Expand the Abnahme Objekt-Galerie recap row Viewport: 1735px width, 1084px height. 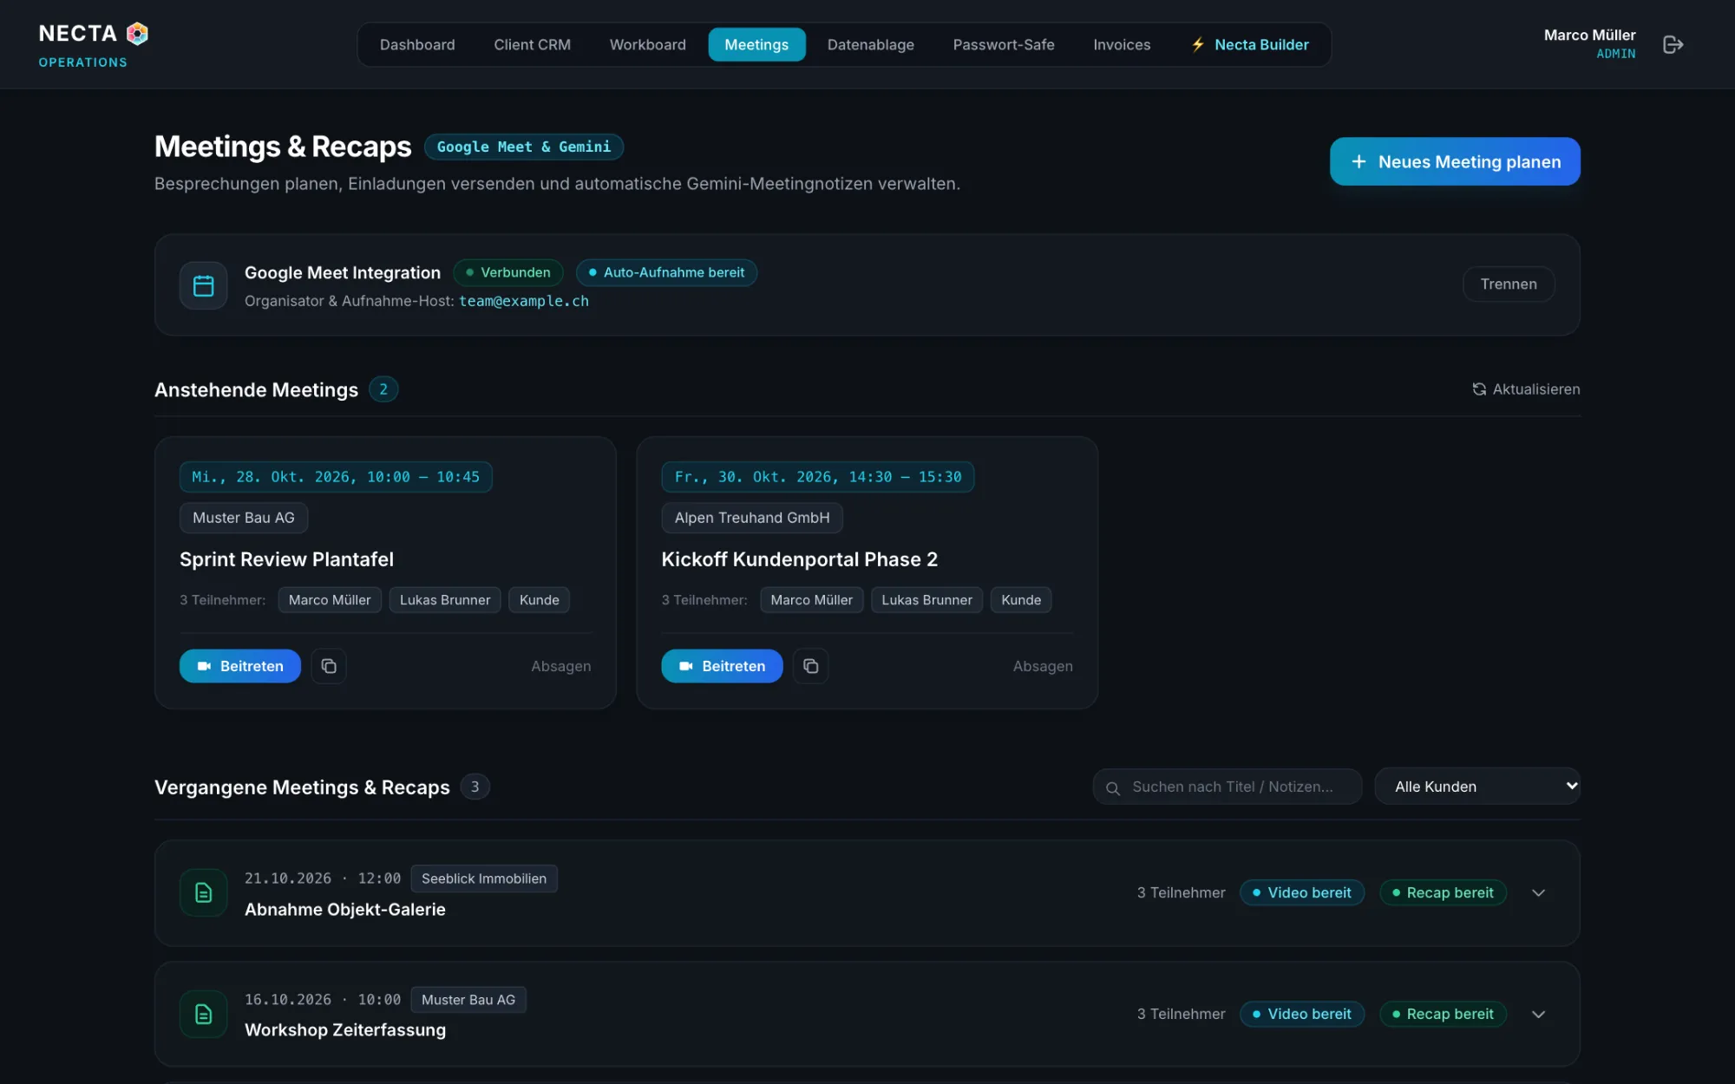pyautogui.click(x=1538, y=892)
